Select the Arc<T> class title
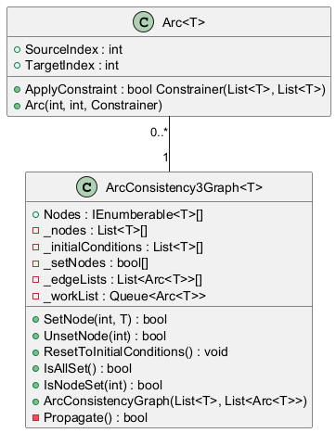 (x=184, y=22)
